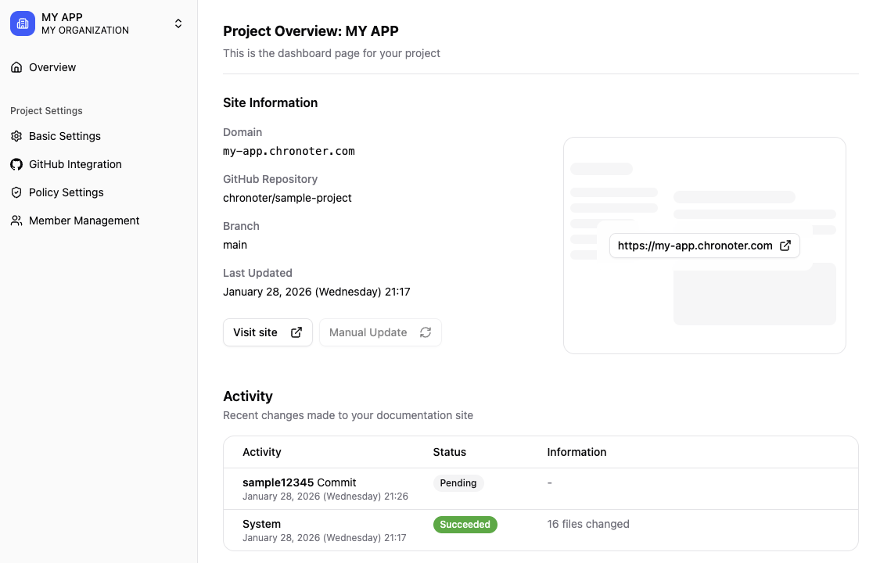Select the sample12345 Commit activity row

[329, 488]
